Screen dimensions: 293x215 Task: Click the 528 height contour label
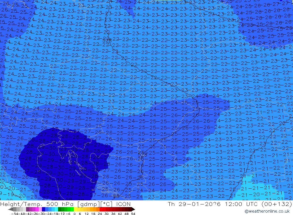click(x=107, y=40)
